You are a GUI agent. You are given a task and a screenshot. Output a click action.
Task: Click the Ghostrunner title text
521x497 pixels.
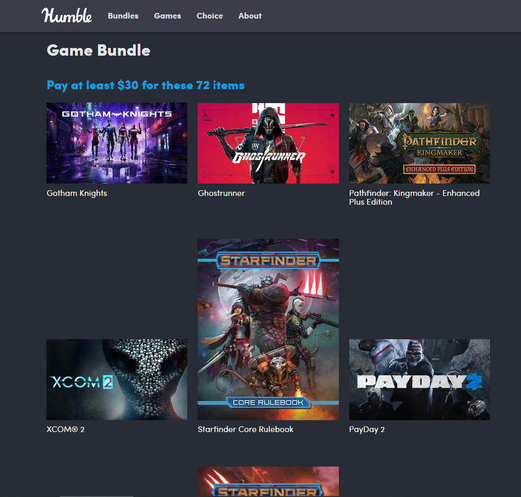pyautogui.click(x=221, y=193)
